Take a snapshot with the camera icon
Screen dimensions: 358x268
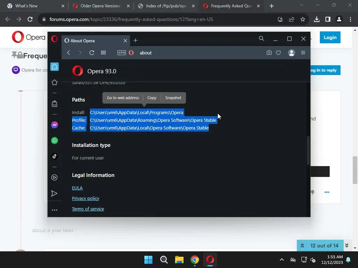coord(269,53)
